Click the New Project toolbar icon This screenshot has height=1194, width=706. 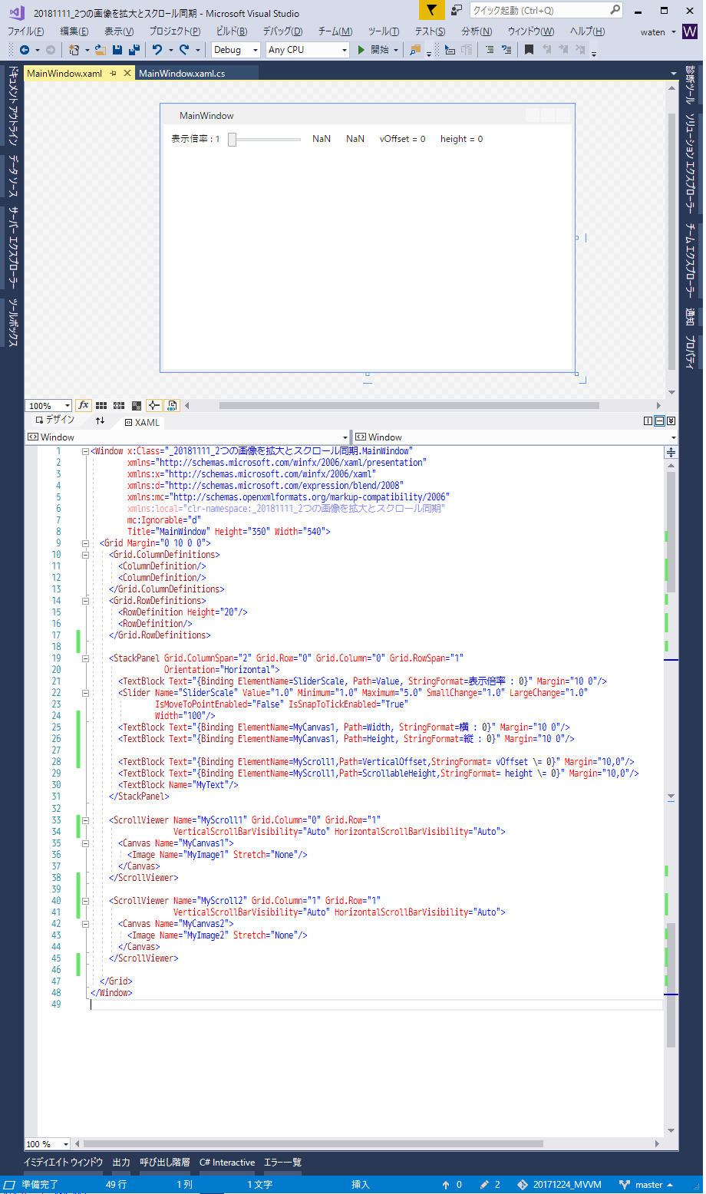[x=74, y=50]
